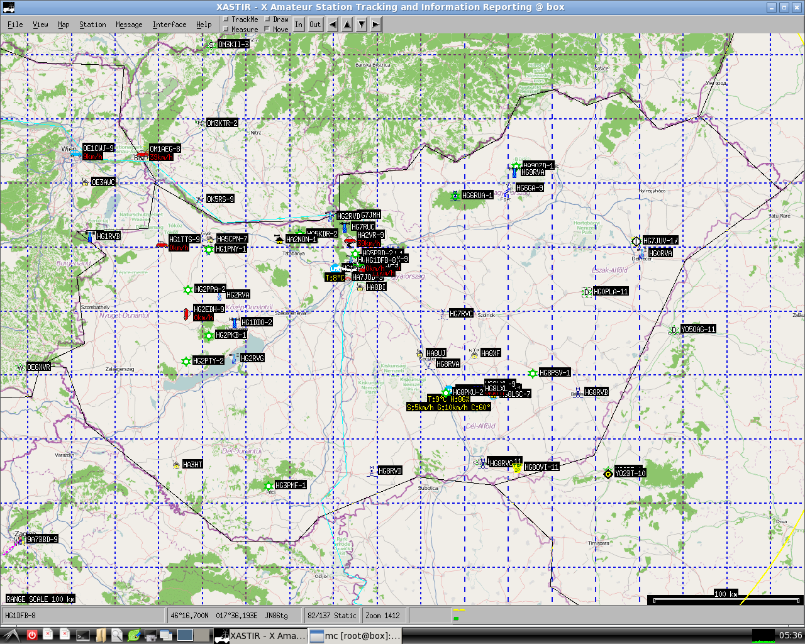Image resolution: width=805 pixels, height=644 pixels.
Task: Open the File menu
Action: [15, 25]
